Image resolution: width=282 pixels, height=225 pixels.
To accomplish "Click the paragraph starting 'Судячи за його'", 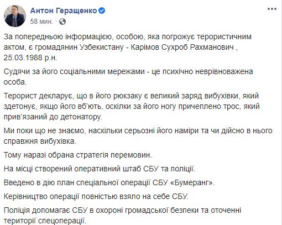I will coord(128,77).
